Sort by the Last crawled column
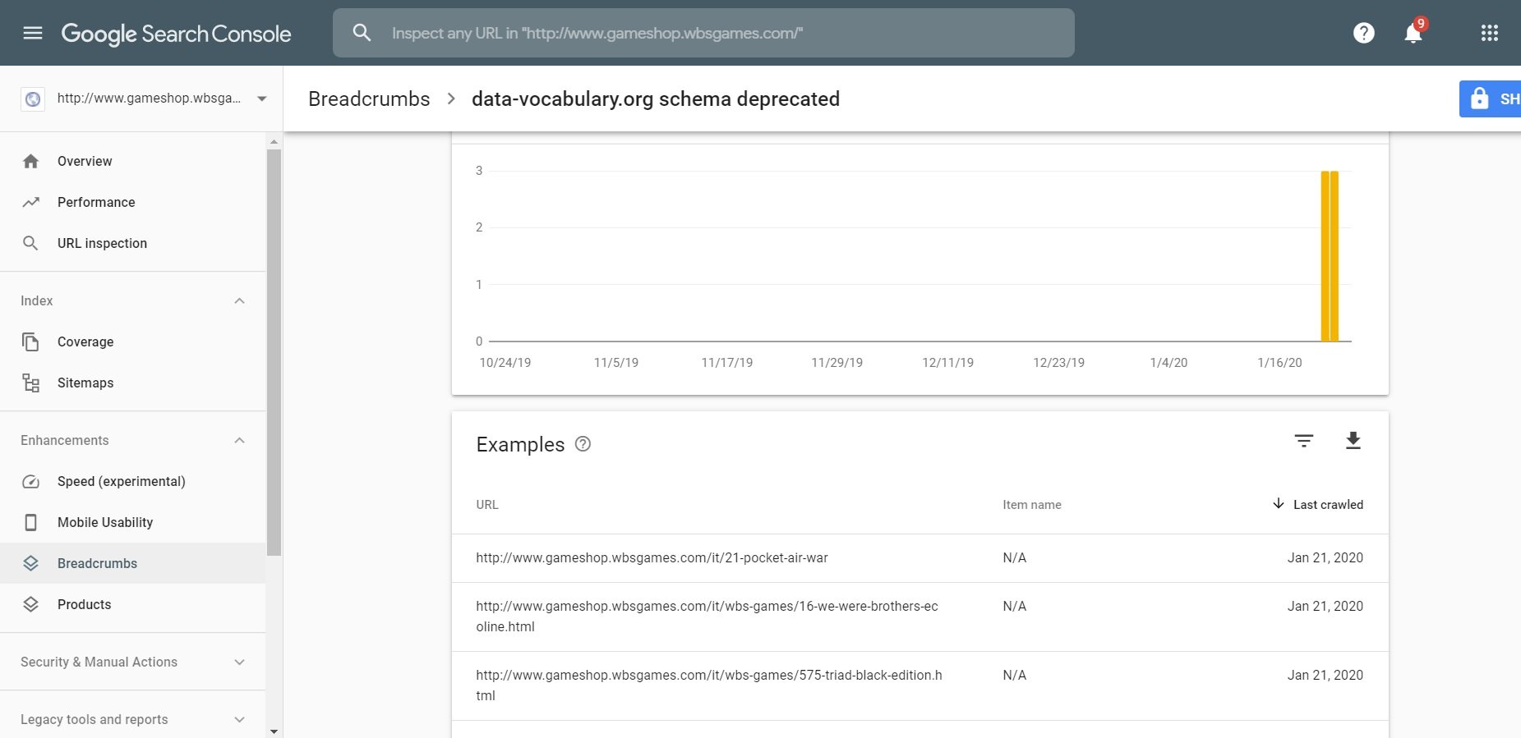1521x738 pixels. [x=1327, y=505]
